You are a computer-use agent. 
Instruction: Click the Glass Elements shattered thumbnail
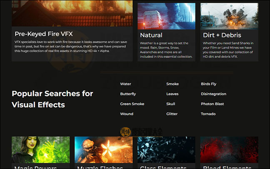[x=166, y=149]
